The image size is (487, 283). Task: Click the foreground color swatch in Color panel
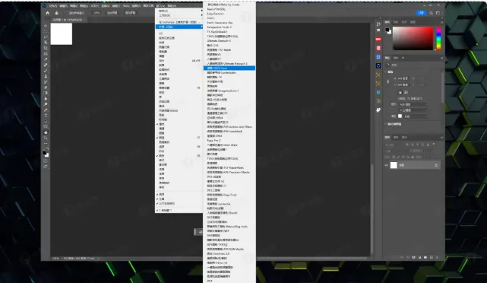(x=387, y=30)
